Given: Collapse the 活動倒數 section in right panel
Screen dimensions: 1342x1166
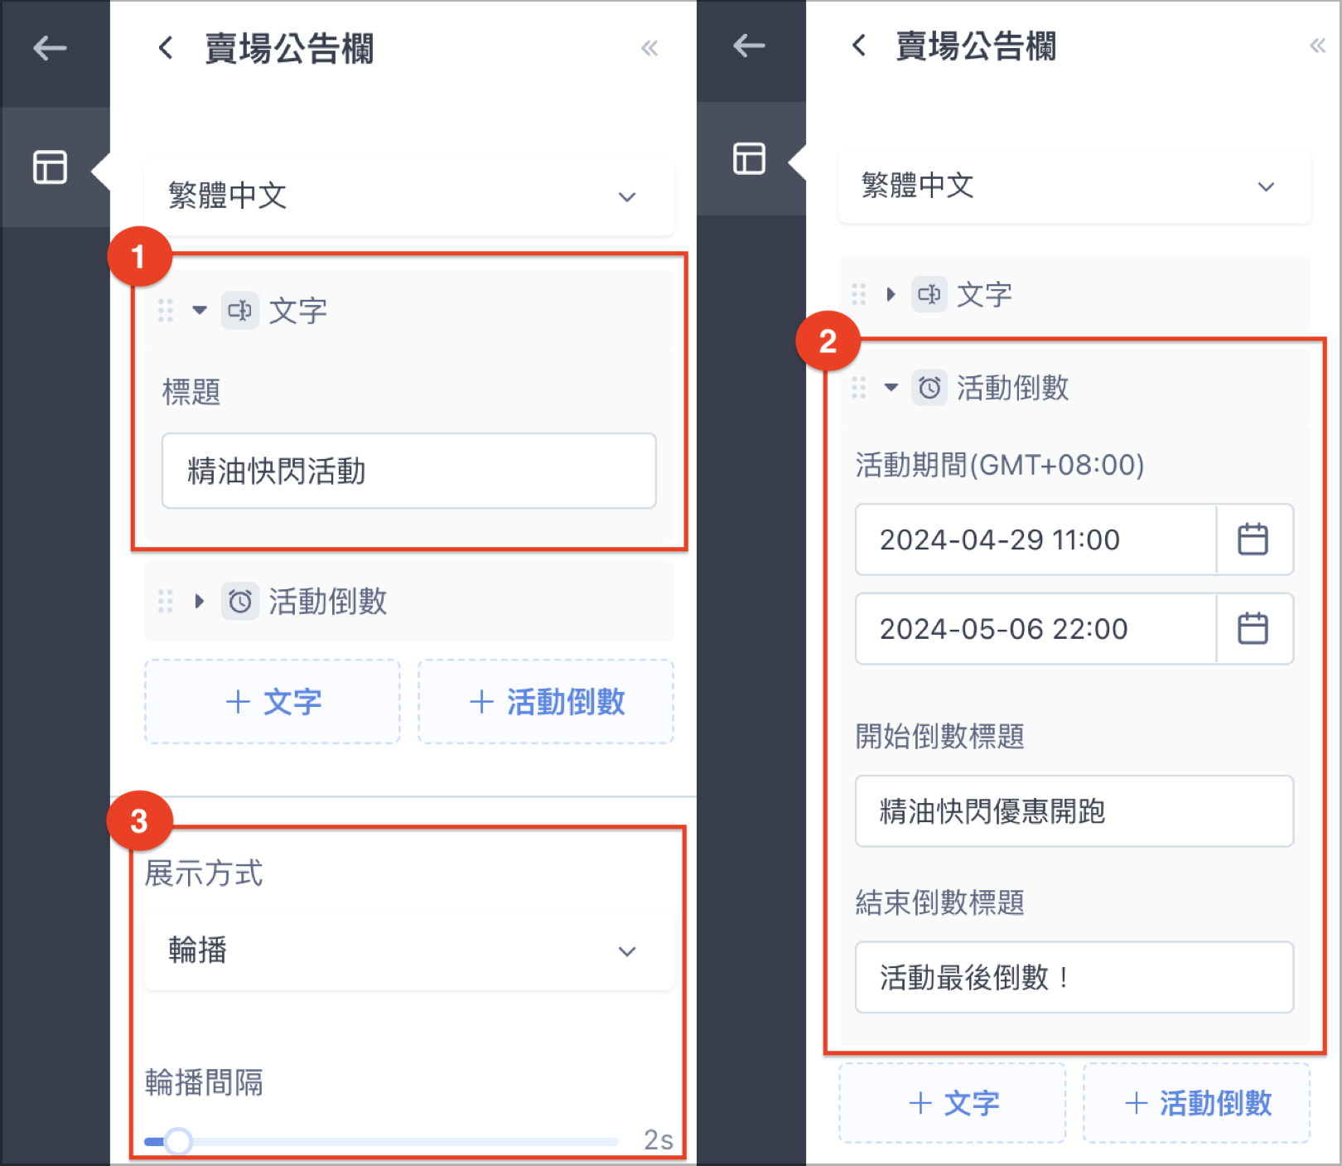Looking at the screenshot, I should point(891,387).
